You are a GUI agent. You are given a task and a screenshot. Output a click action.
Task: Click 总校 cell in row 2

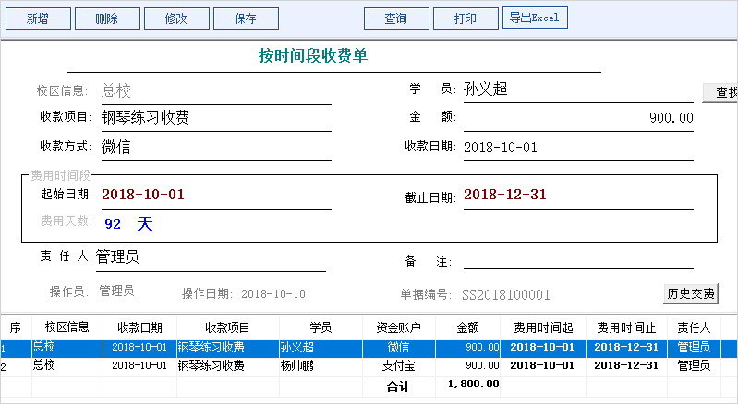click(x=67, y=365)
